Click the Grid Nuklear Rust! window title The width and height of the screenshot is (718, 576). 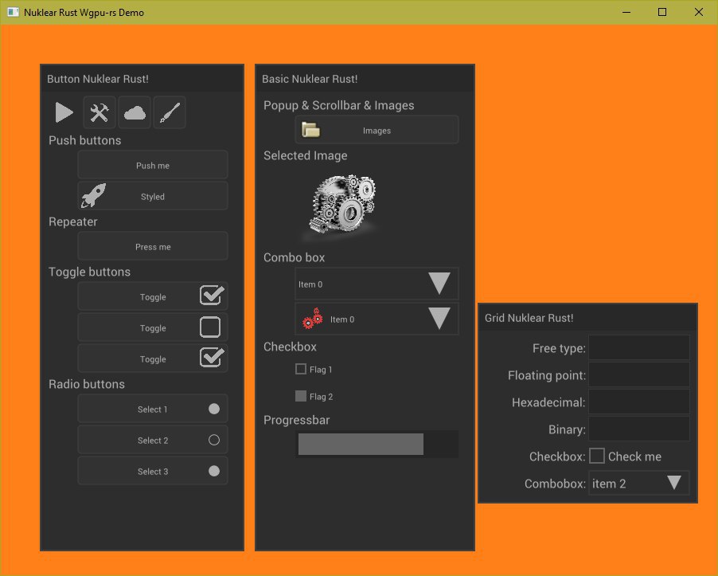coord(529,318)
